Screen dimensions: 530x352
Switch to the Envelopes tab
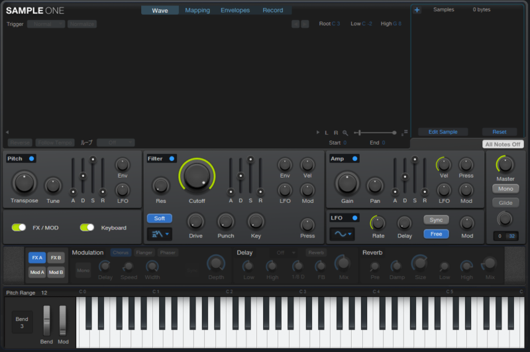(x=235, y=10)
